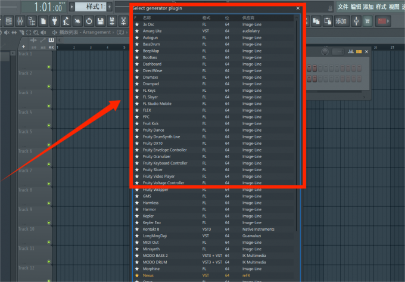Click the copy pages icon in toolbar
The height and width of the screenshot is (282, 405).
pos(316,21)
